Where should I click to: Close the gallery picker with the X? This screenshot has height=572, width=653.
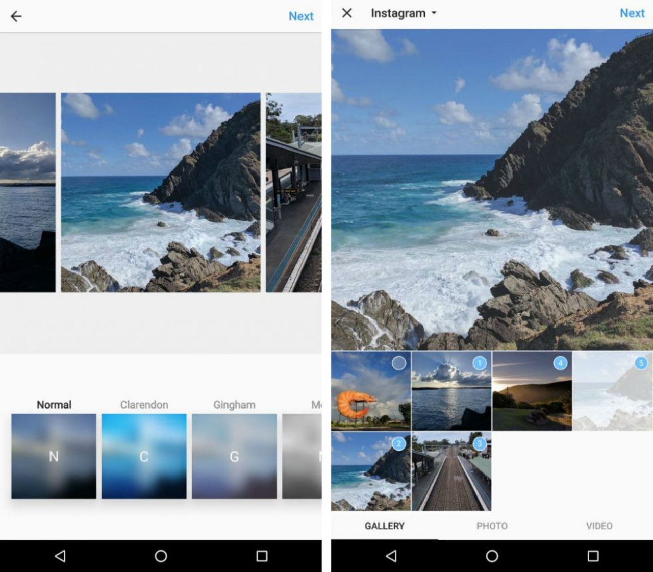[x=347, y=13]
